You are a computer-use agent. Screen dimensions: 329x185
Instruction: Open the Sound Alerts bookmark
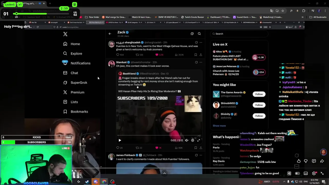pyautogui.click(x=245, y=17)
